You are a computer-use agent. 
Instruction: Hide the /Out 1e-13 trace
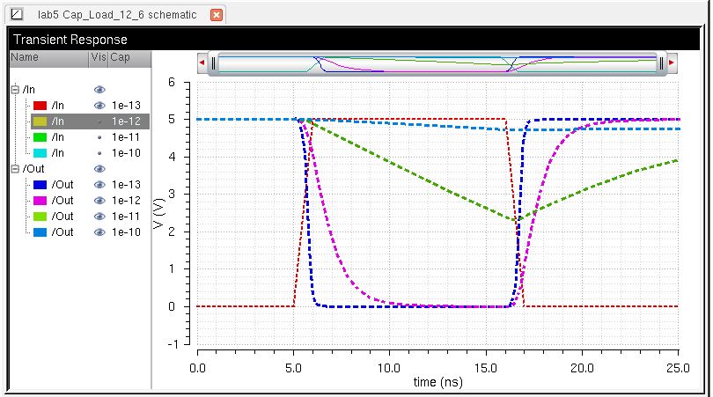click(x=99, y=184)
